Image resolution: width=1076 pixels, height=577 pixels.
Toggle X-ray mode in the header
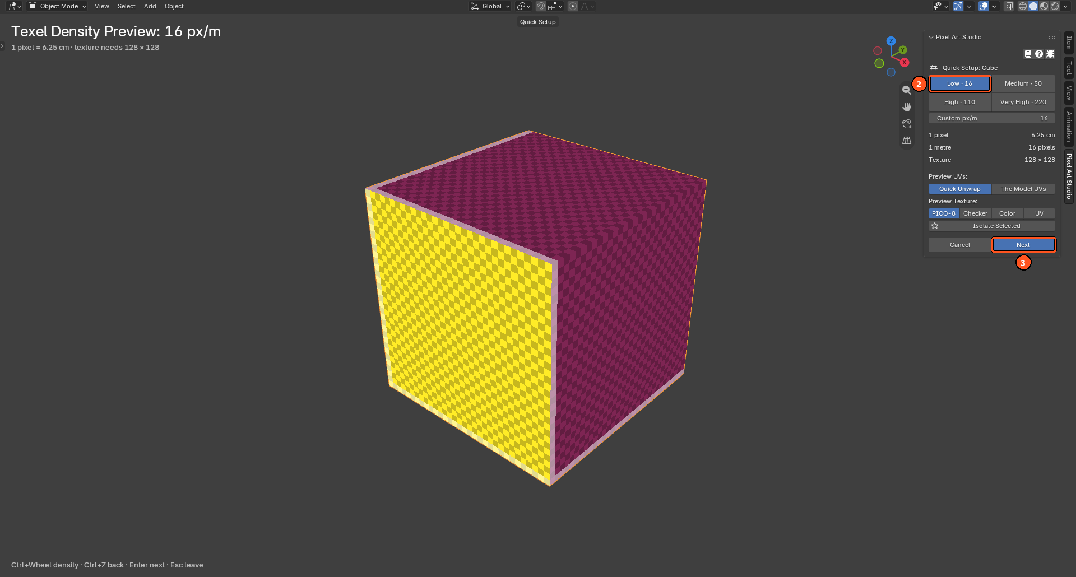click(x=1009, y=6)
